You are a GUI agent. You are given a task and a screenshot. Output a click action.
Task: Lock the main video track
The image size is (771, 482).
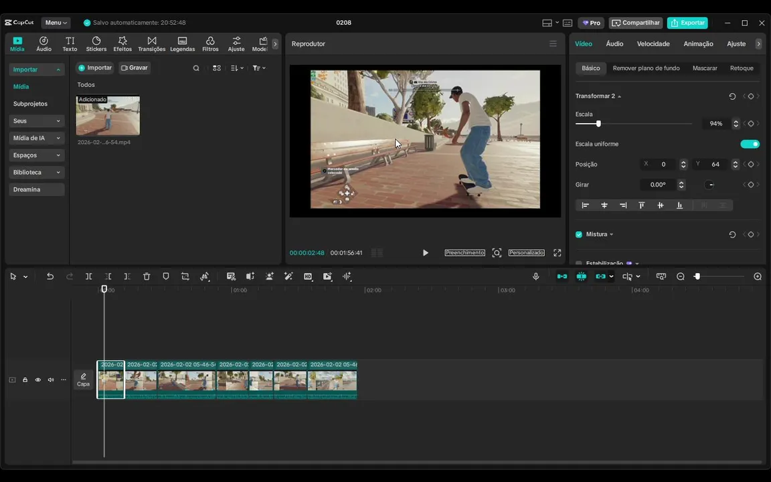[x=25, y=380]
